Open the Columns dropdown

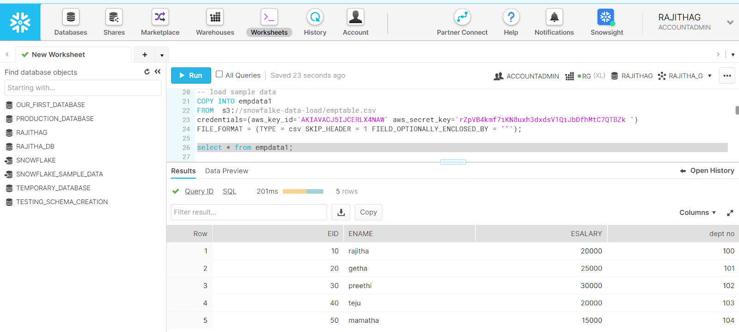(x=697, y=212)
